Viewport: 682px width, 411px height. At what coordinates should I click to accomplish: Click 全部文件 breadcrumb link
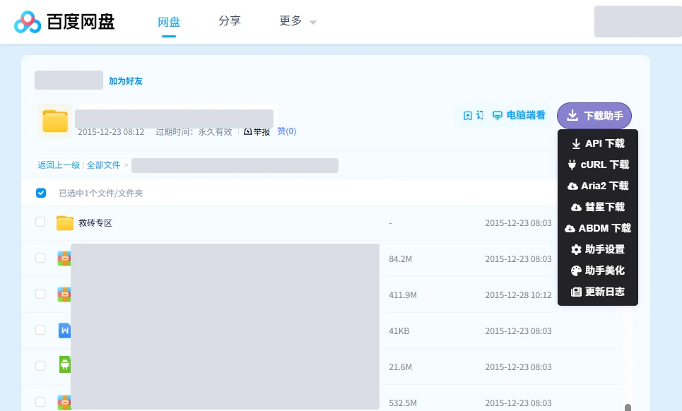click(x=103, y=165)
